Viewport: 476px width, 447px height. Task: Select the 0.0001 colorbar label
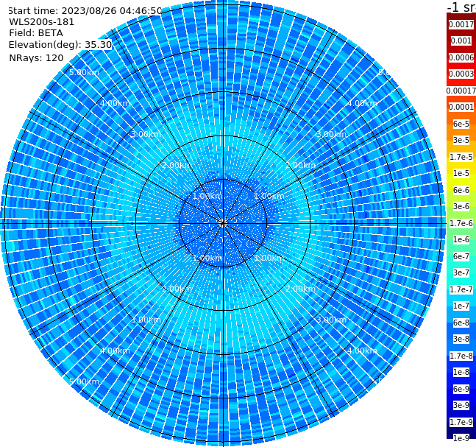(461, 107)
